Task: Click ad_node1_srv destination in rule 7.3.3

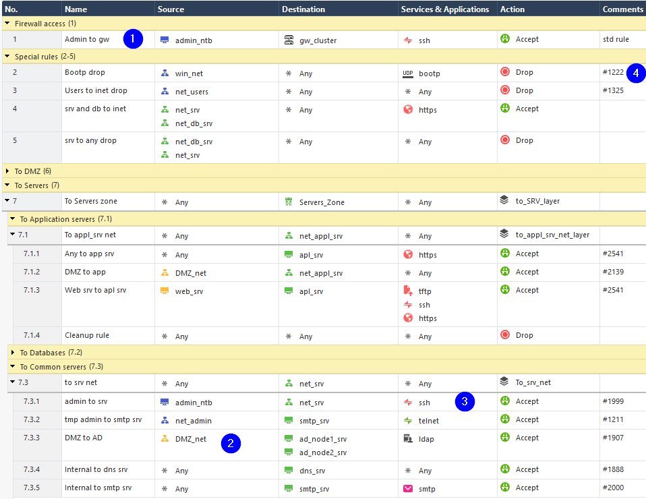Action: point(322,439)
